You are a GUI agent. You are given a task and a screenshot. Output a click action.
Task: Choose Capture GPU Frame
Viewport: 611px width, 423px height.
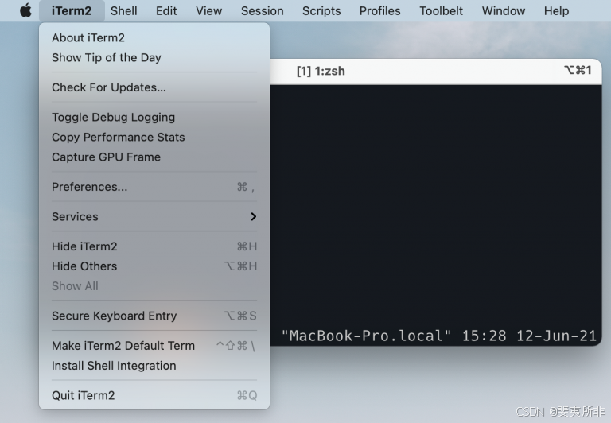coord(154,157)
